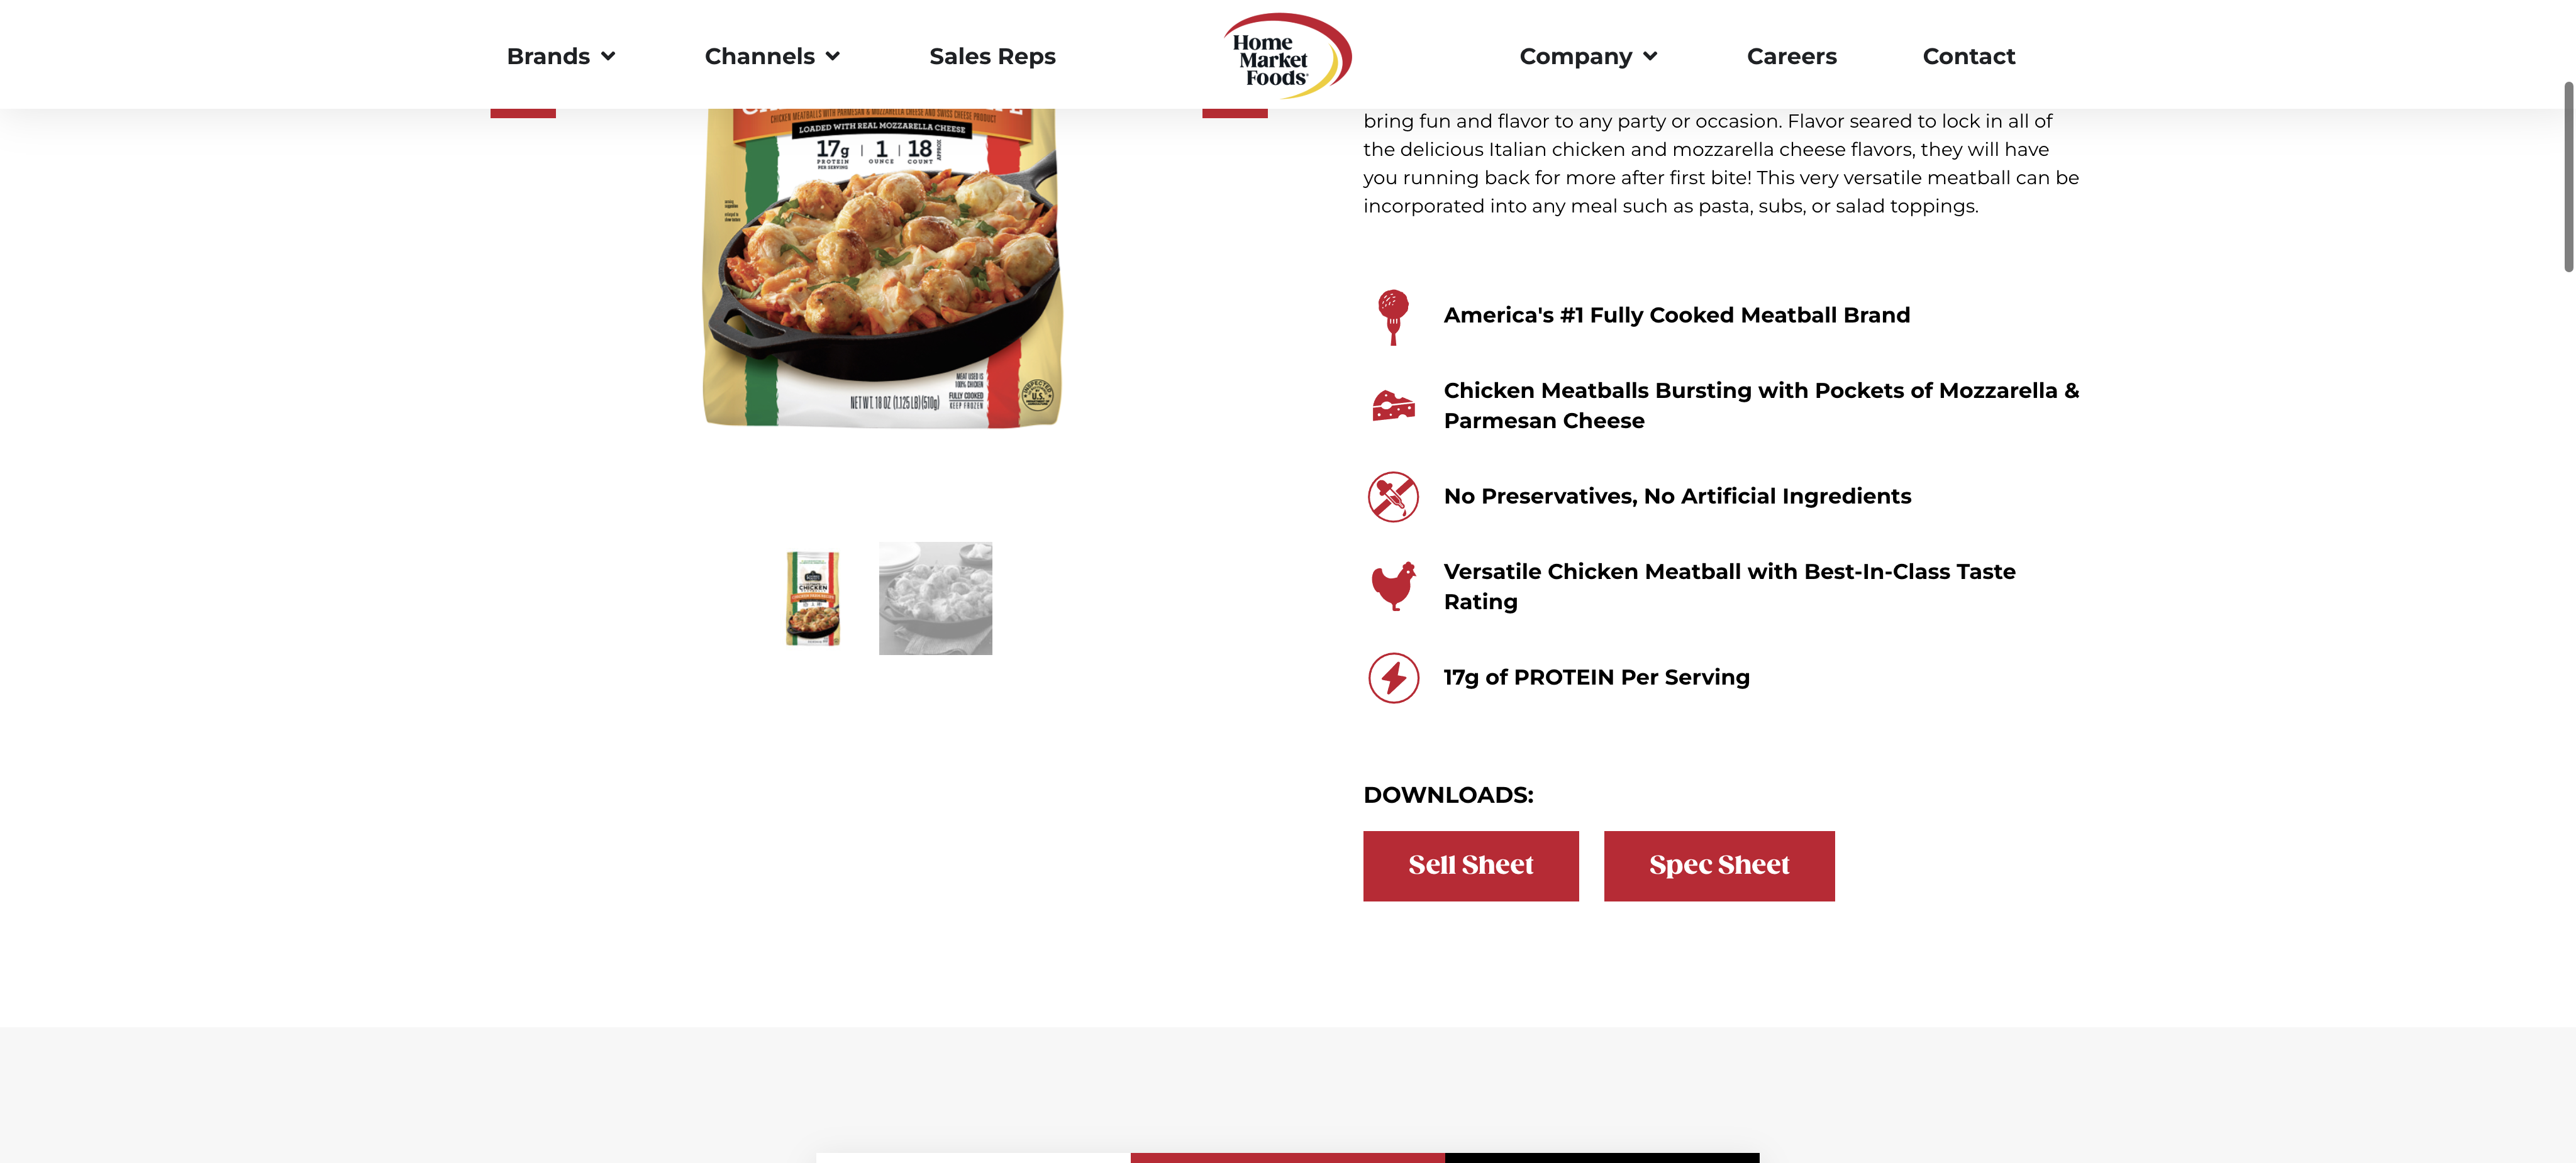
Task: Click the meatball on fork icon
Action: click(x=1393, y=316)
